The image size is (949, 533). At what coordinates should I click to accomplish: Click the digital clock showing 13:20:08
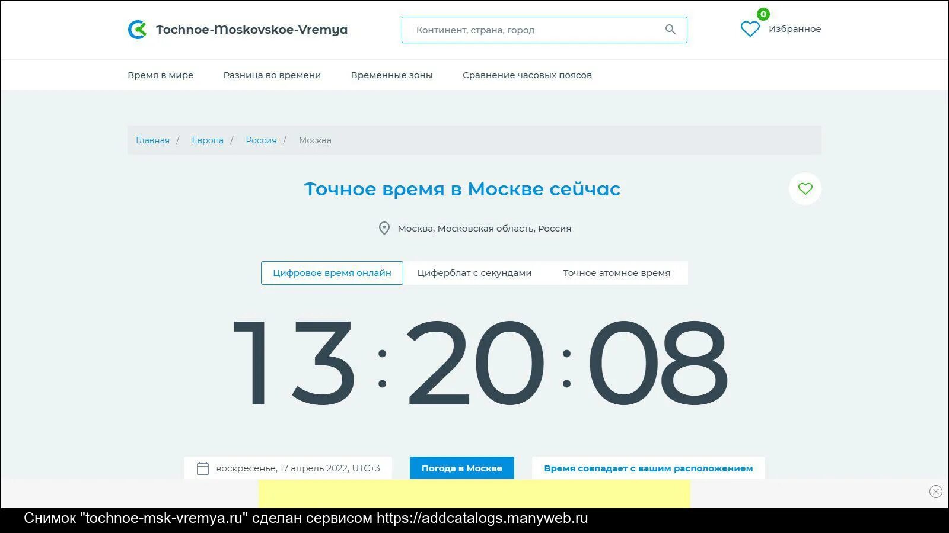click(480, 362)
